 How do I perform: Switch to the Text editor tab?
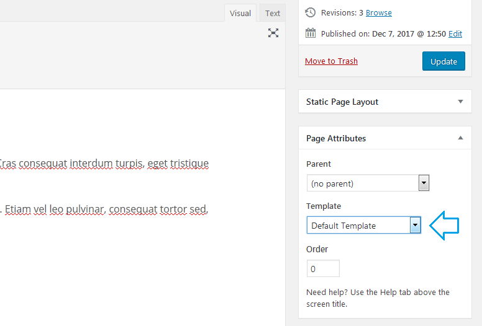(x=272, y=13)
